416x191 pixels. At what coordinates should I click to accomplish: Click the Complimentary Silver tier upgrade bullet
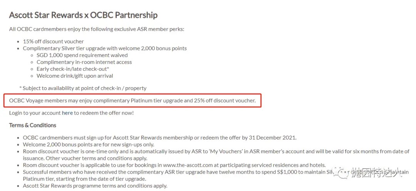(105, 48)
